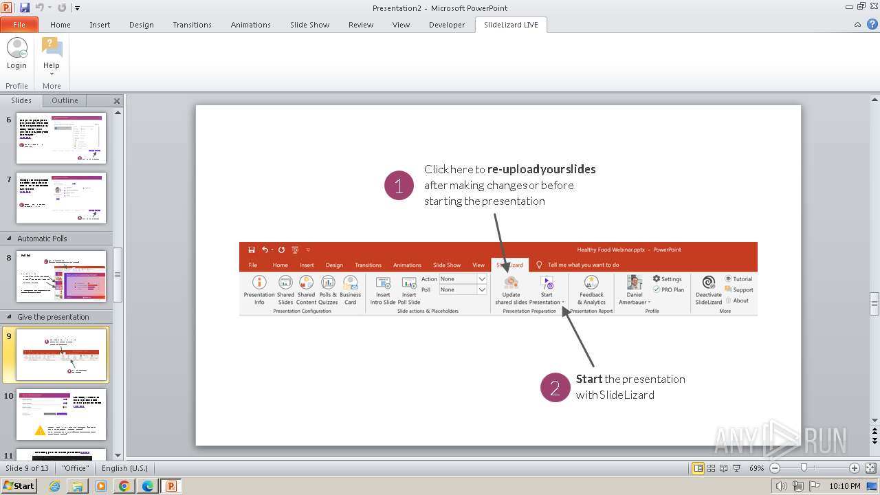The height and width of the screenshot is (495, 880).
Task: Click the Save icon in the Quick Access Toolbar
Action: [25, 8]
